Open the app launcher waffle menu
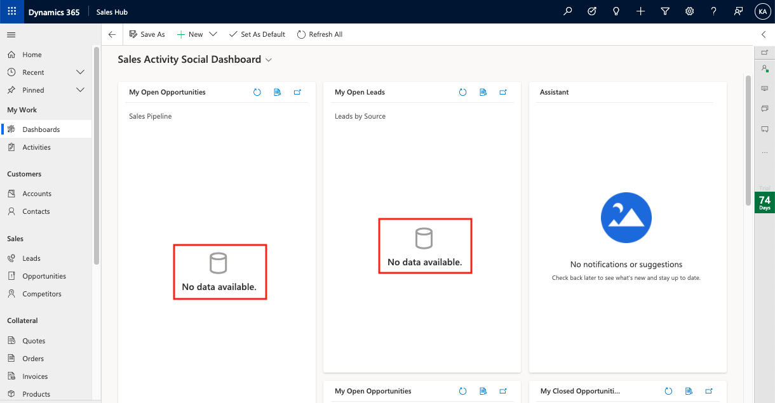Viewport: 775px width, 403px height. pyautogui.click(x=11, y=11)
